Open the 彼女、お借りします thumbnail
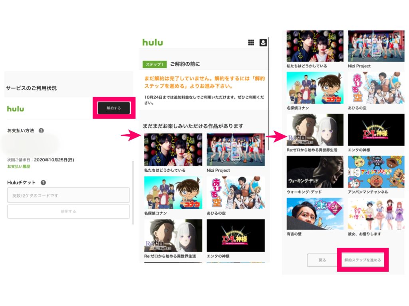The height and width of the screenshot is (306, 409). point(376,214)
